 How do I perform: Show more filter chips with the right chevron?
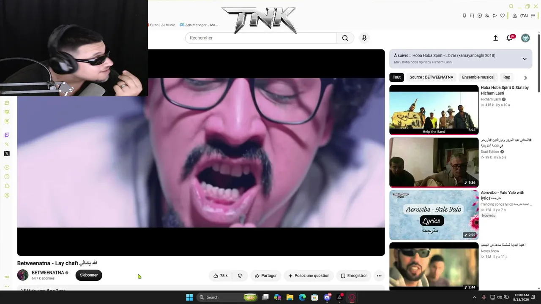525,78
